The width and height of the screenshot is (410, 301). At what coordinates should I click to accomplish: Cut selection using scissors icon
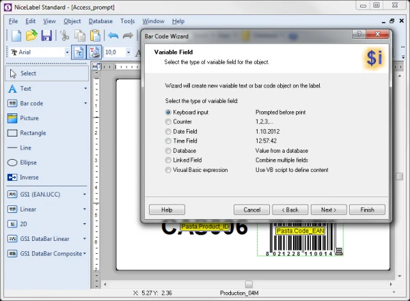(65, 35)
